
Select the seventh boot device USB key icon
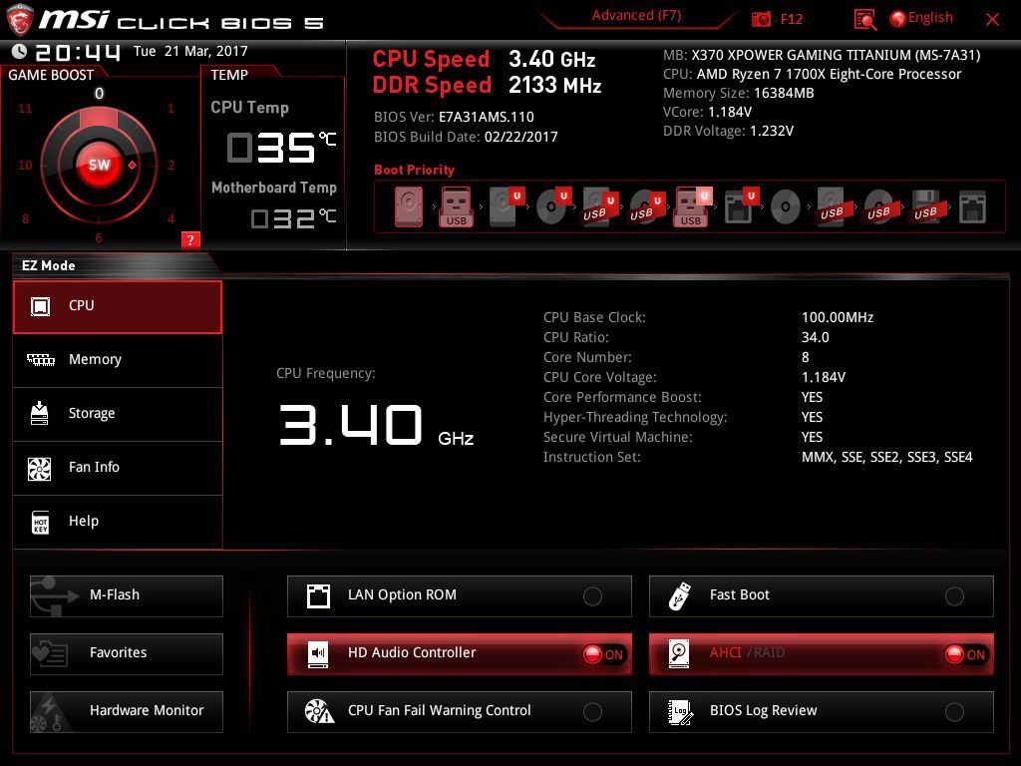[x=691, y=206]
